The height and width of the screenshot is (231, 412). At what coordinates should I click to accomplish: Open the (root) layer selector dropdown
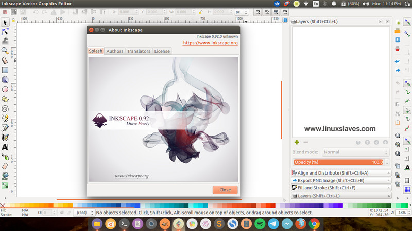[84, 213]
